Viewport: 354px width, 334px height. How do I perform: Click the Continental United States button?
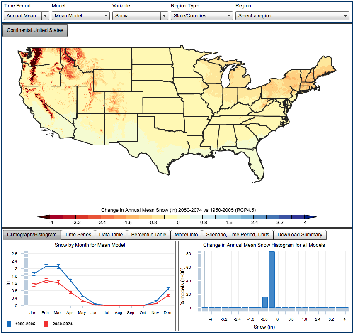[x=35, y=30]
